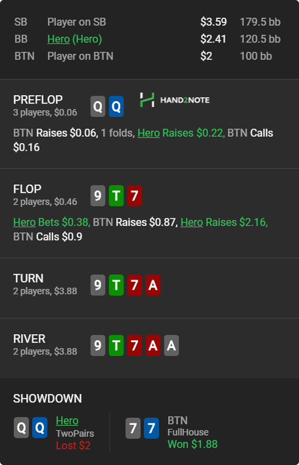Click the gray 9 card on river
The height and width of the screenshot is (465, 299).
pyautogui.click(x=98, y=345)
